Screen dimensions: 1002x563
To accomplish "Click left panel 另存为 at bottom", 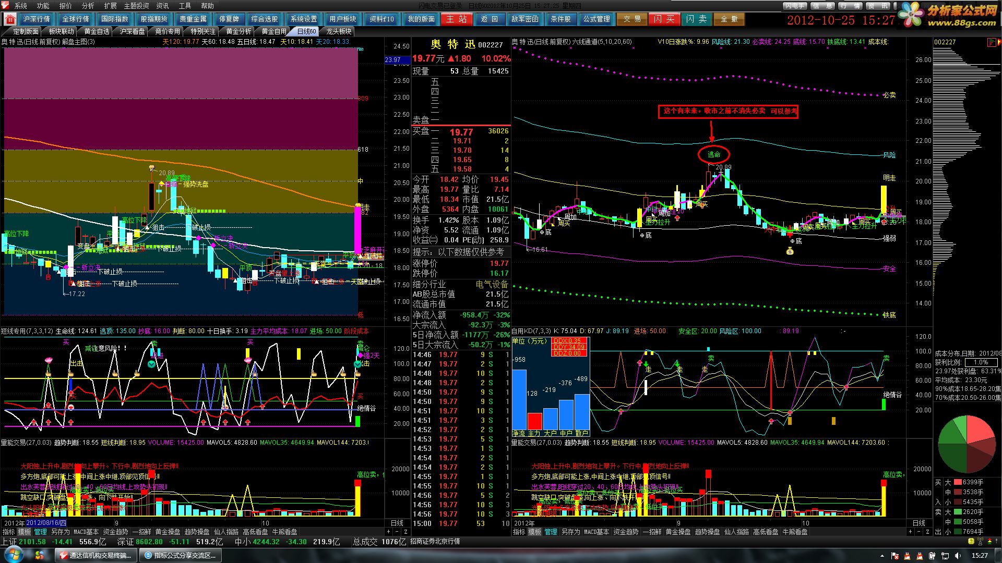I will coord(61,532).
